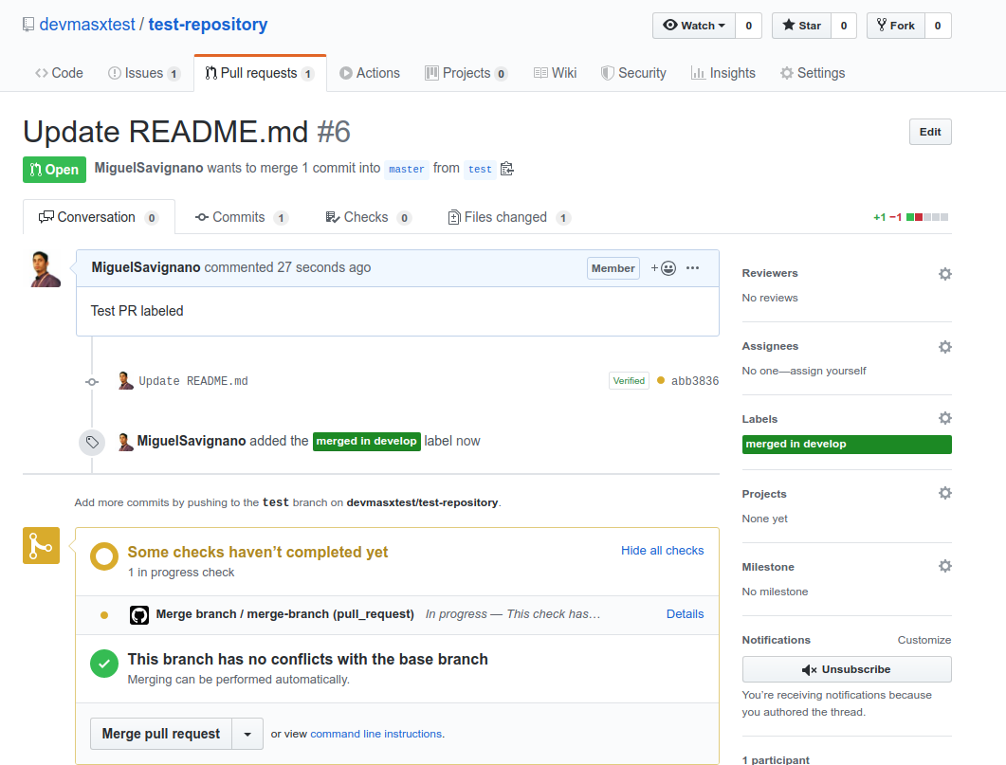This screenshot has width=1006, height=765.
Task: Open the Projects gear settings in the sidebar
Action: pyautogui.click(x=945, y=493)
